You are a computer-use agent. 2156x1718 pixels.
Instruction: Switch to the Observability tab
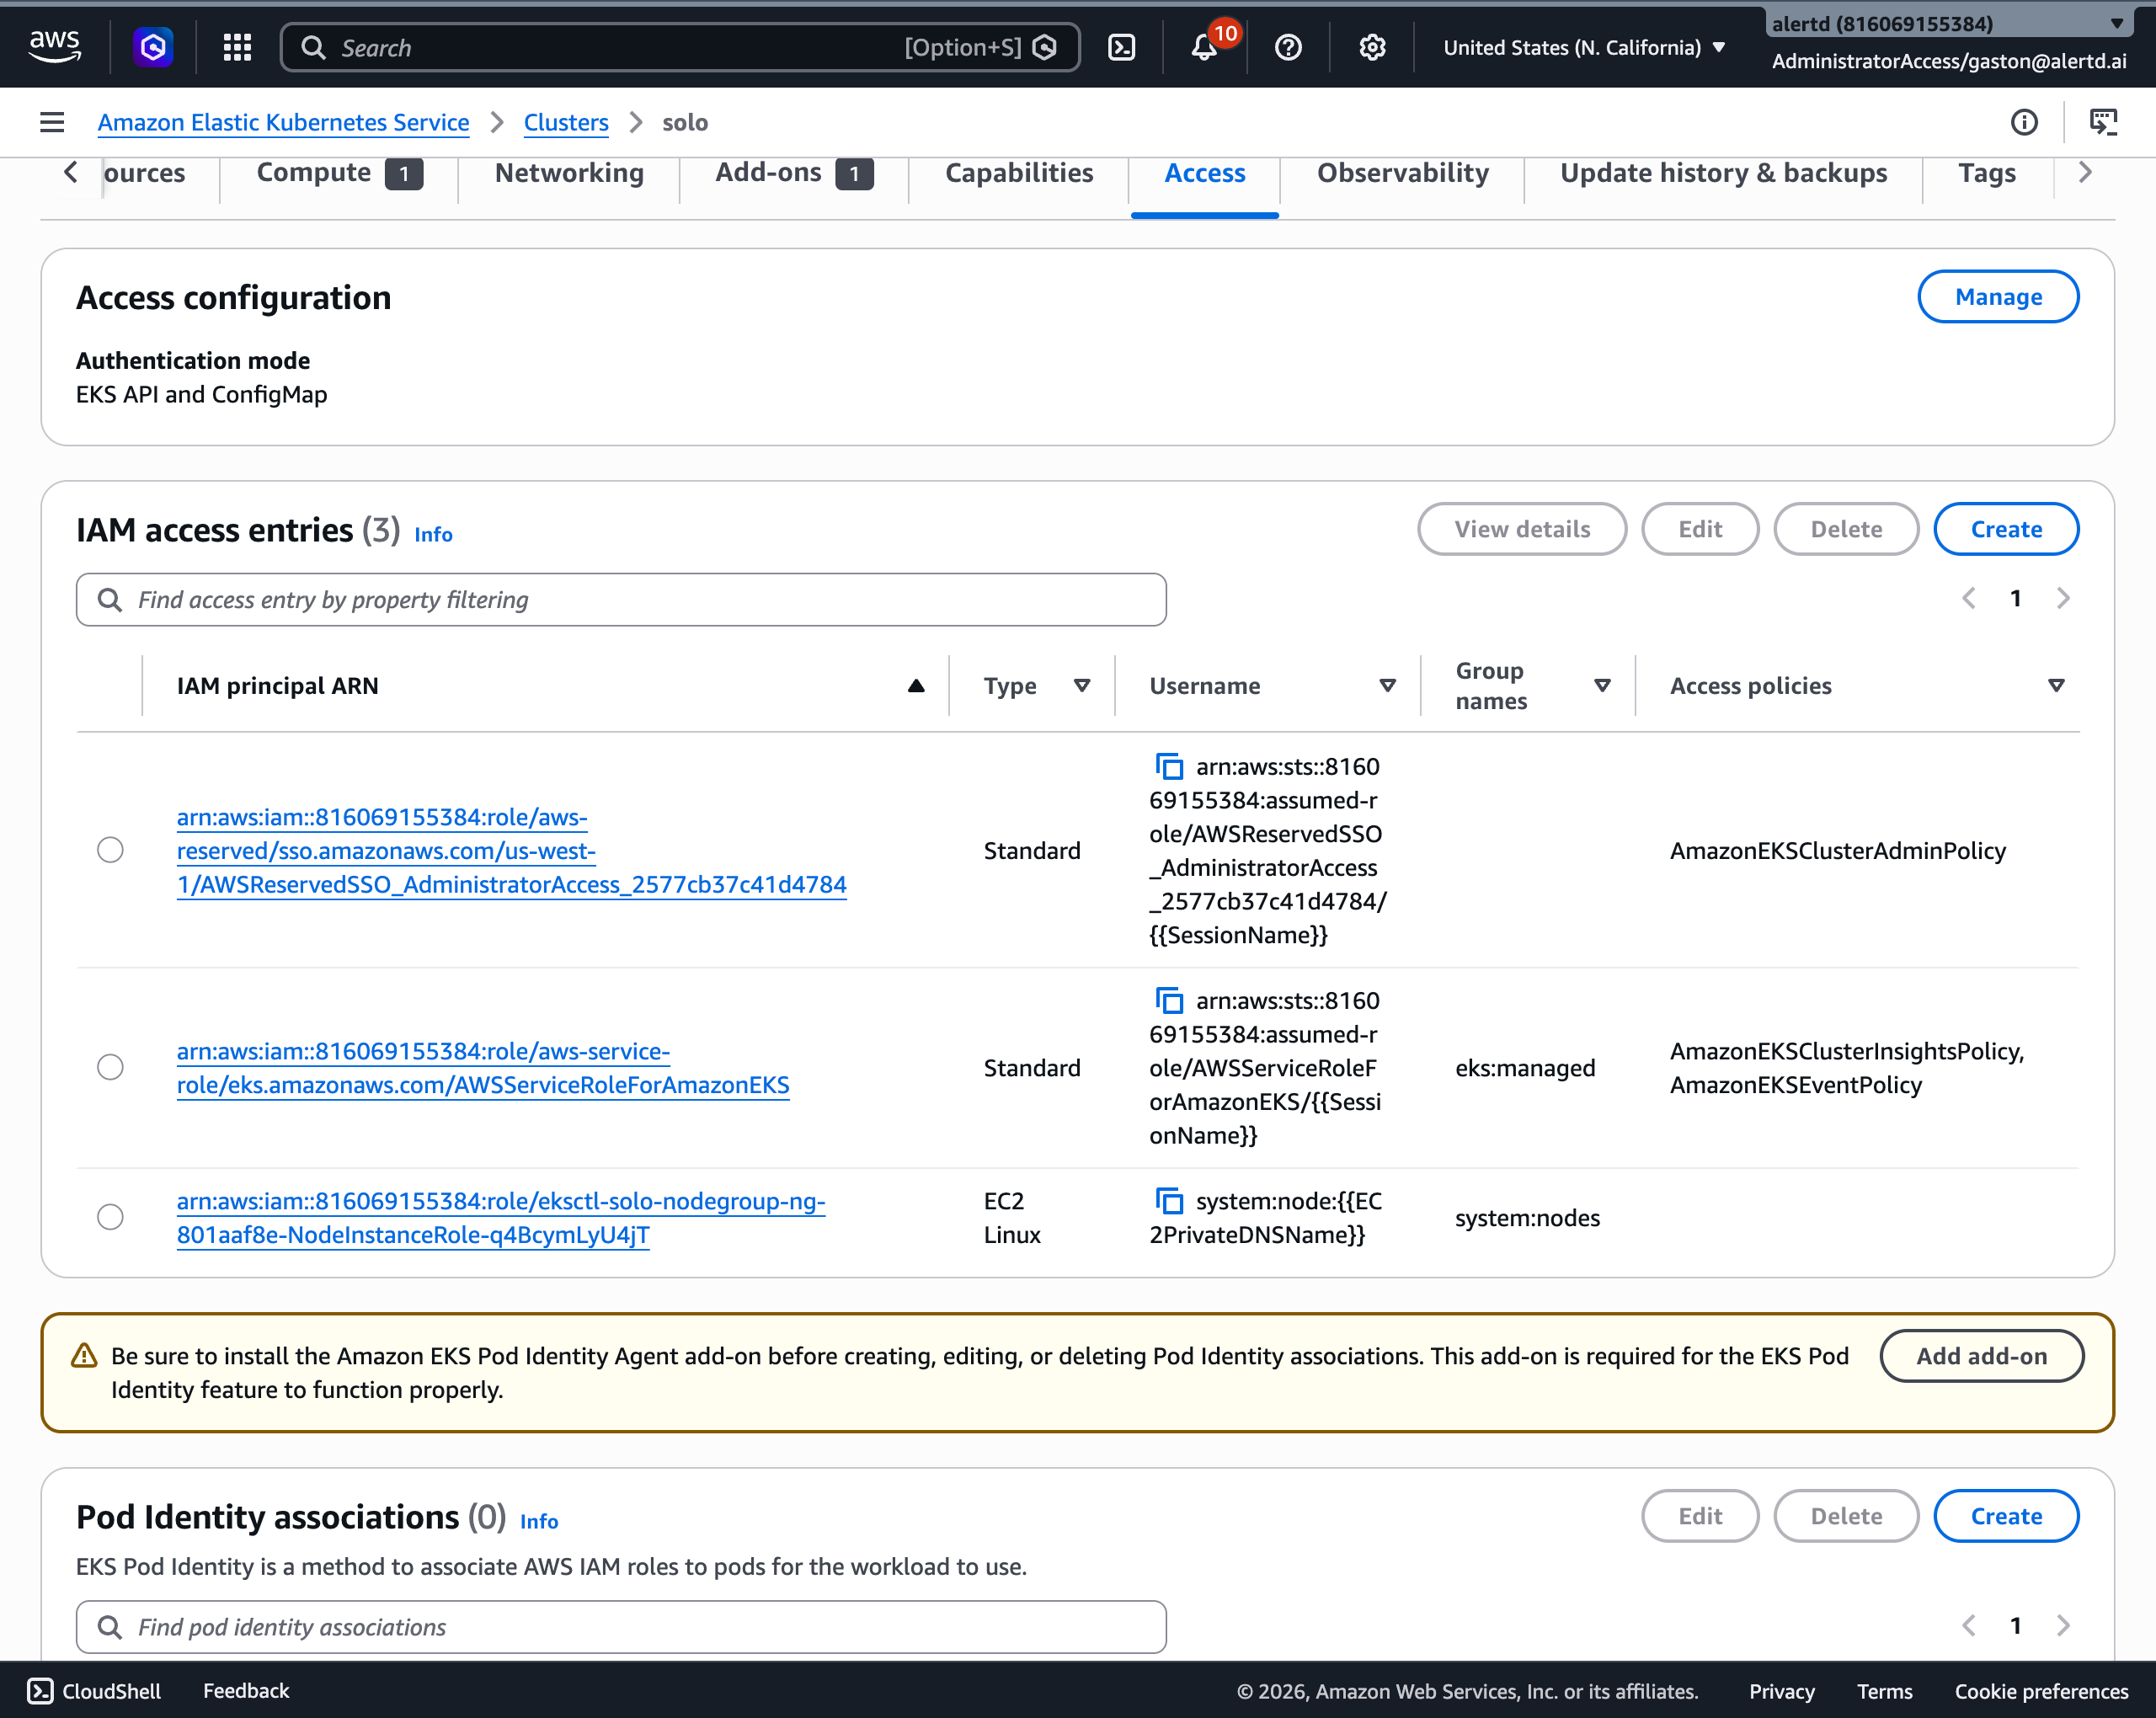[1402, 173]
